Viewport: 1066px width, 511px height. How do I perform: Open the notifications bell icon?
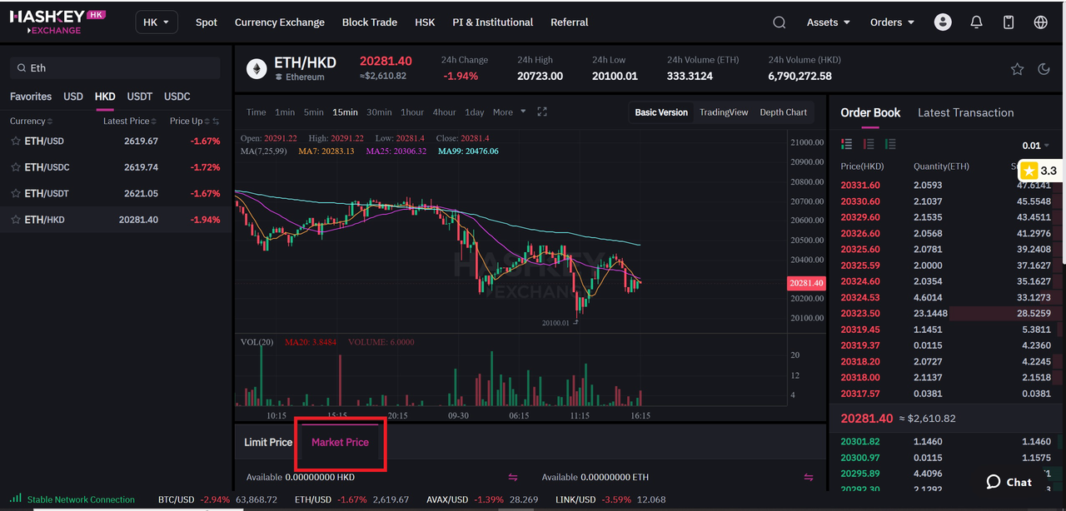(976, 22)
